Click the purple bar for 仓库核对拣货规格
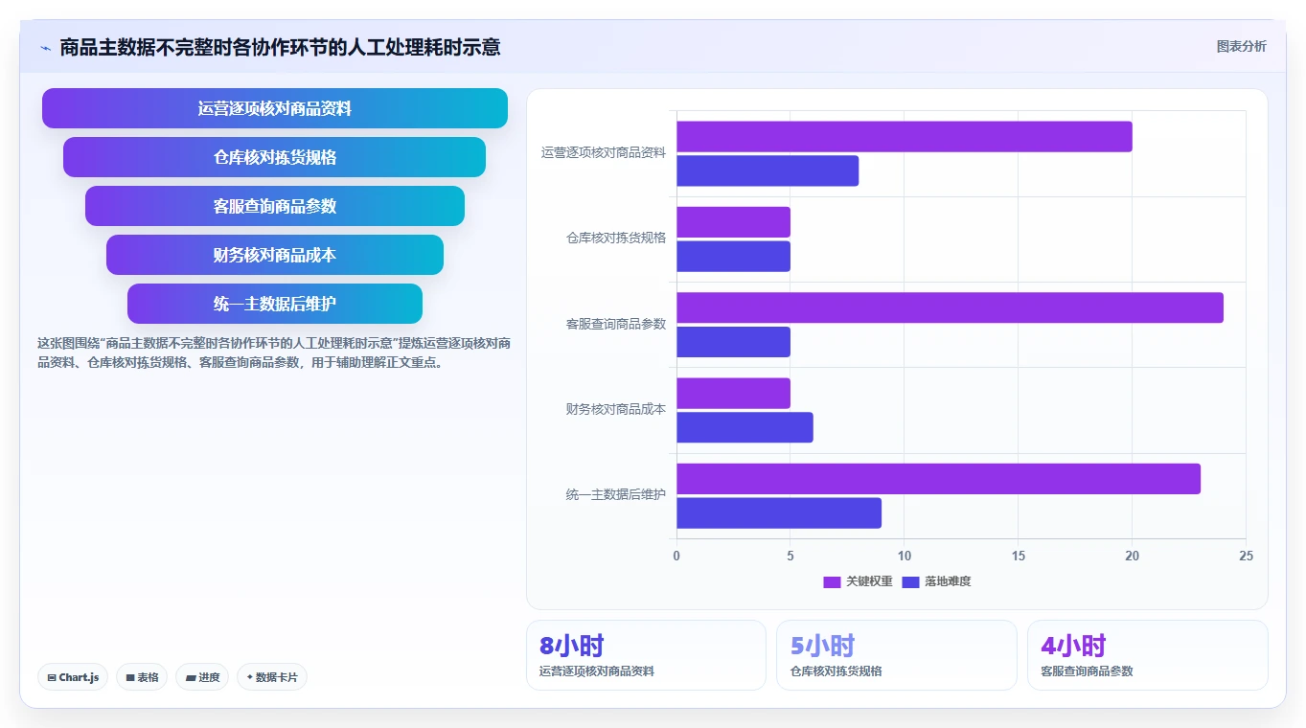Image resolution: width=1306 pixels, height=728 pixels. [x=733, y=222]
